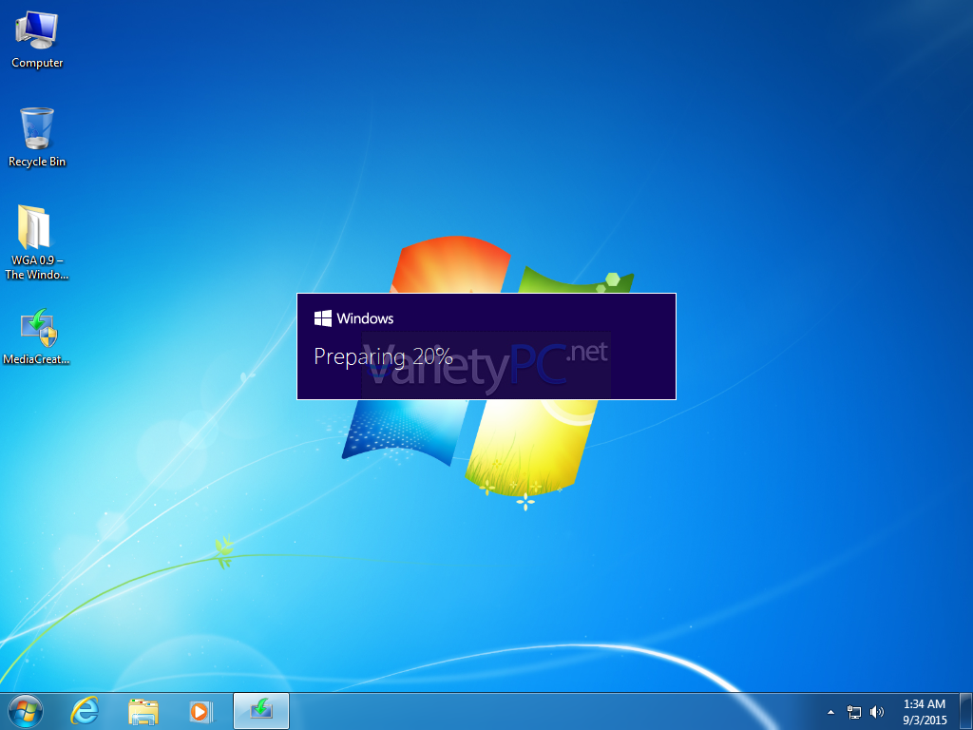Open the volume speaker tray icon

click(x=877, y=712)
